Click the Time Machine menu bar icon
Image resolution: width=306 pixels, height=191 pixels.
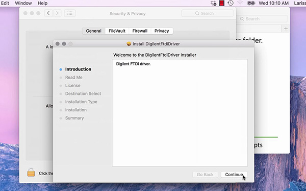[231, 3]
